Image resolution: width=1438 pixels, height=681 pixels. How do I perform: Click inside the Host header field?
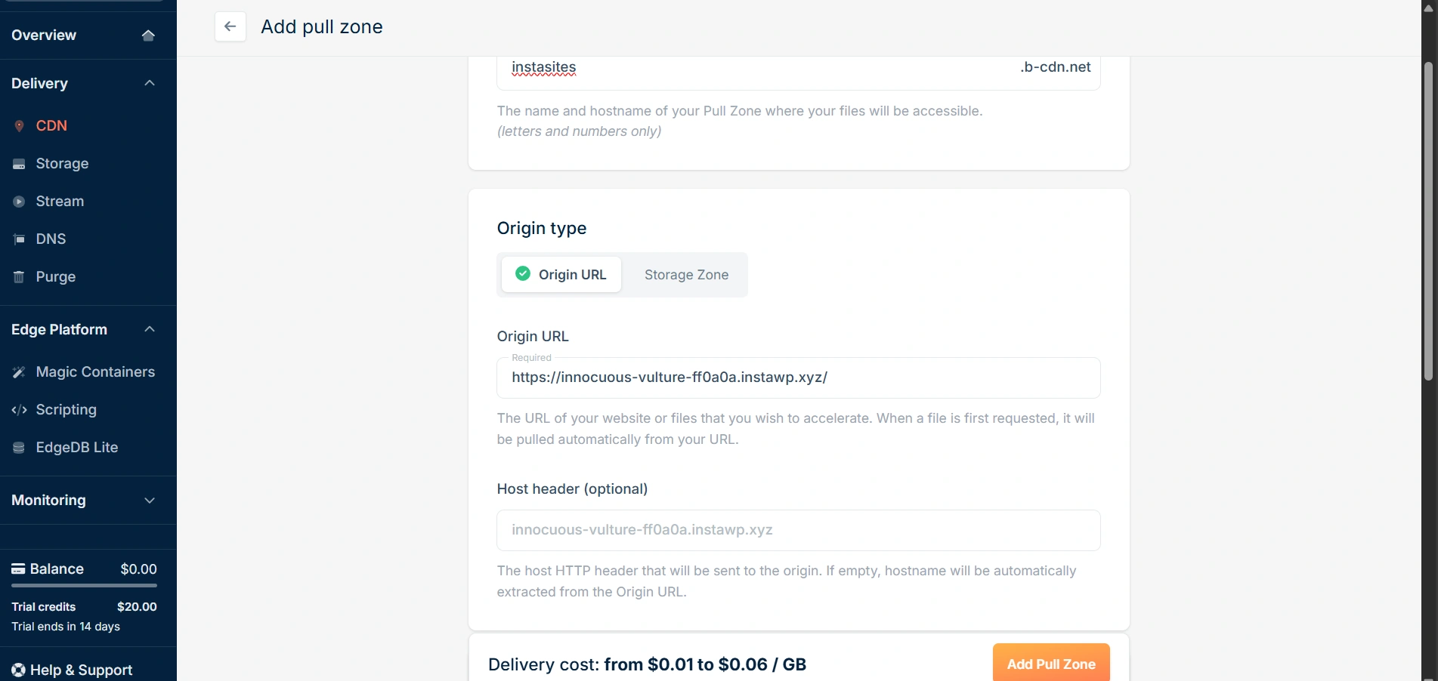point(798,530)
